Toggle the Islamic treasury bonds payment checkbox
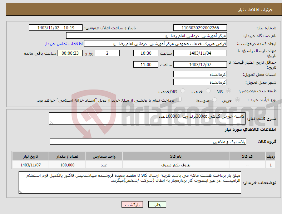 [x=179, y=99]
